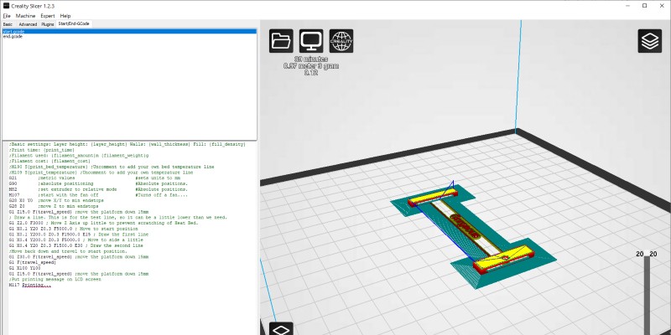Image resolution: width=671 pixels, height=335 pixels.
Task: Open the Creality globe website icon
Action: tap(341, 41)
